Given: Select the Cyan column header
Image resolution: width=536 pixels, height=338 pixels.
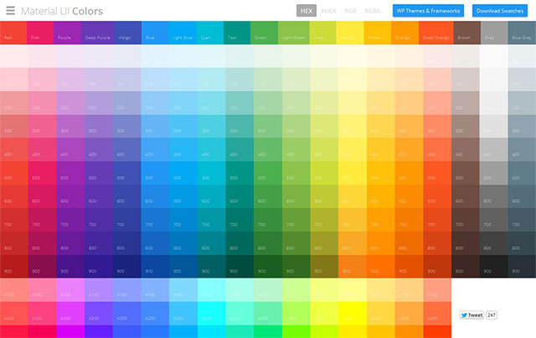Looking at the screenshot, I should (210, 33).
